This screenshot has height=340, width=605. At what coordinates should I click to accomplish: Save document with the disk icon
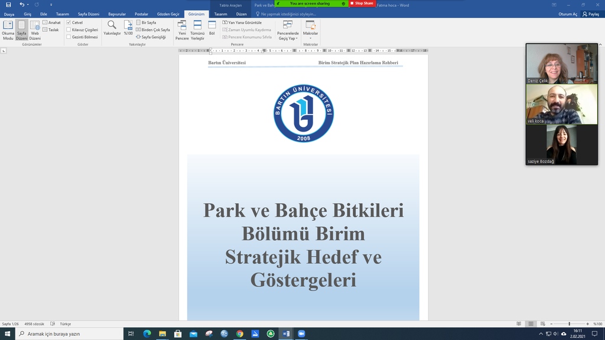click(8, 5)
